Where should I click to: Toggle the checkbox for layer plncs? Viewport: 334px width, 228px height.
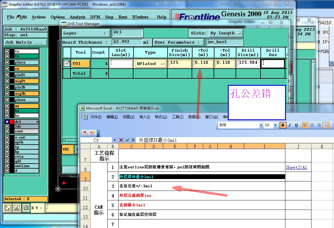7,62
